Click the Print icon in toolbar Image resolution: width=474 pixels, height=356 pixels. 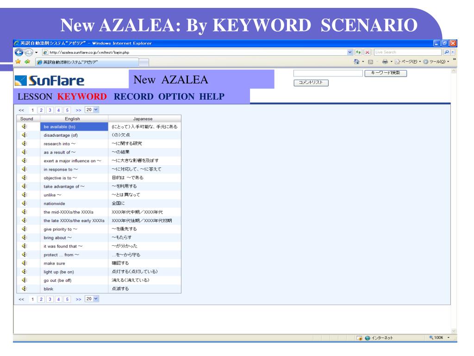(x=385, y=62)
